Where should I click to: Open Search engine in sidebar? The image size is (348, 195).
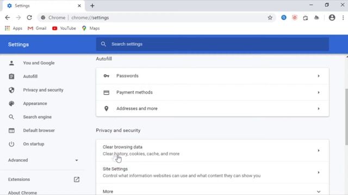pyautogui.click(x=38, y=117)
